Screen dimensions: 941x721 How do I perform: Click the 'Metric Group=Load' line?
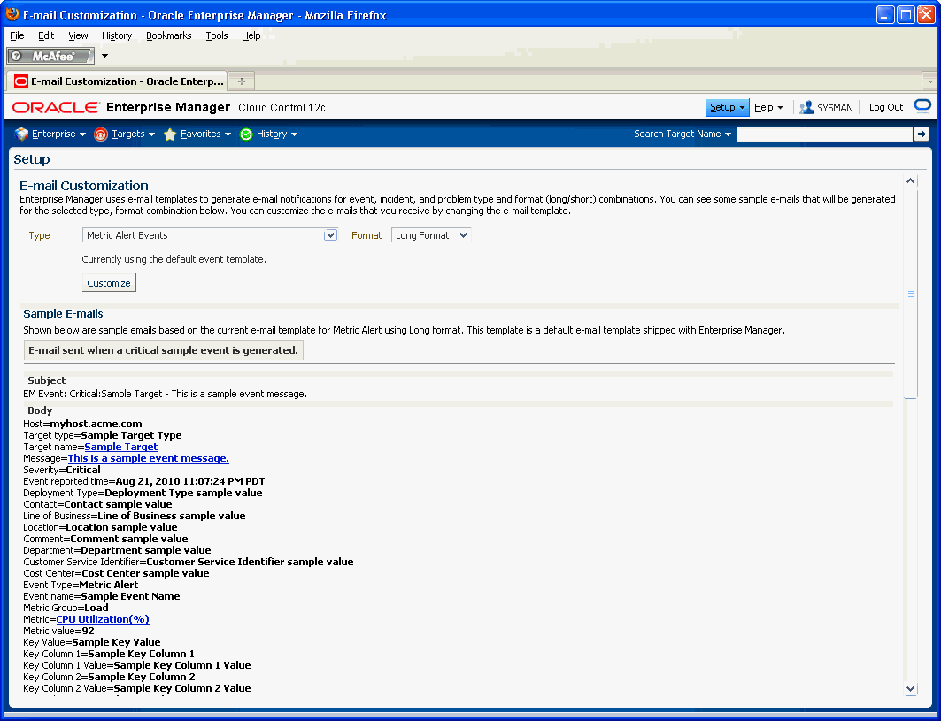click(x=66, y=608)
